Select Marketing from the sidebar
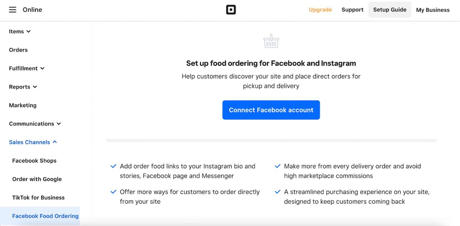The width and height of the screenshot is (460, 226). point(22,105)
